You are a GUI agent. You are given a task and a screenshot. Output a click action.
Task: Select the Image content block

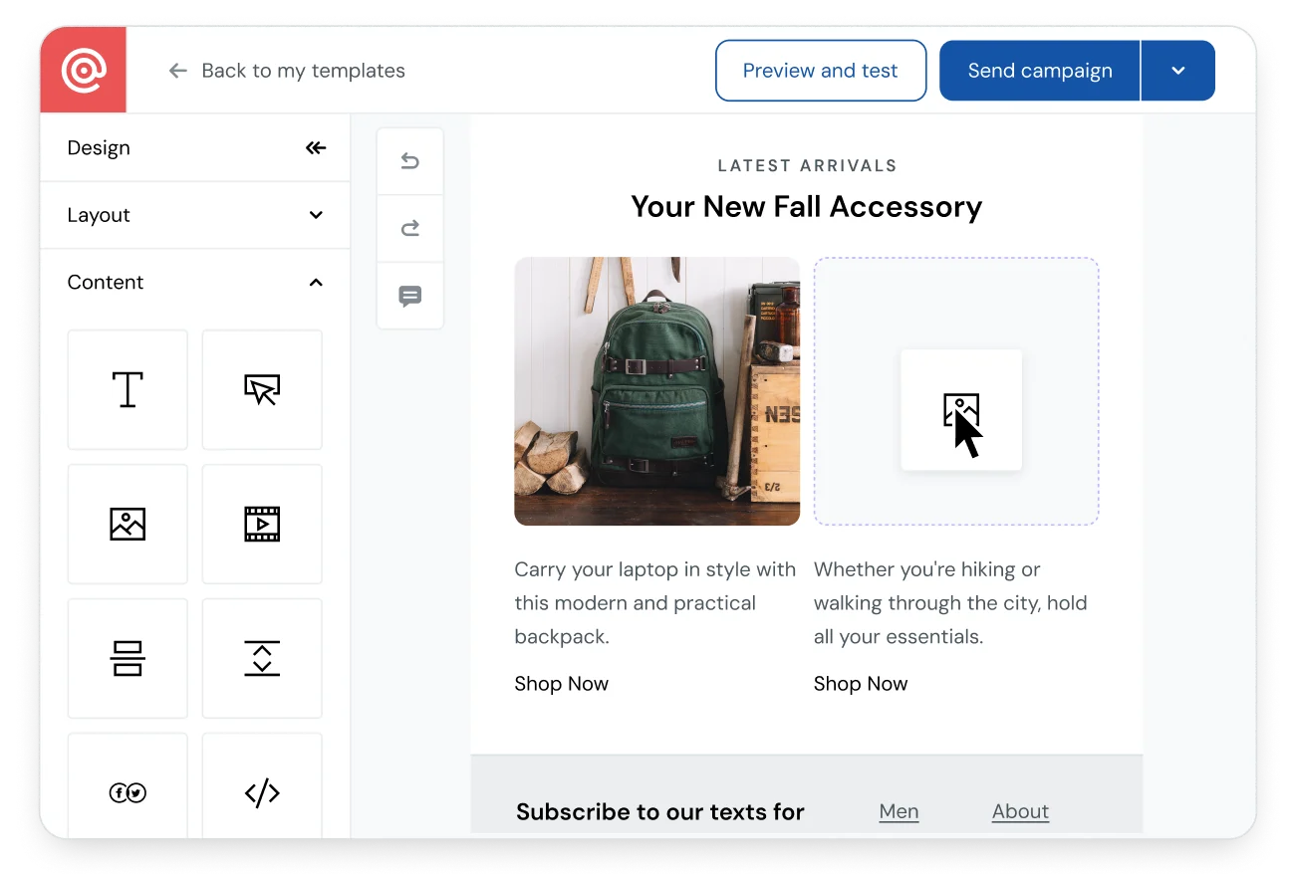128,524
